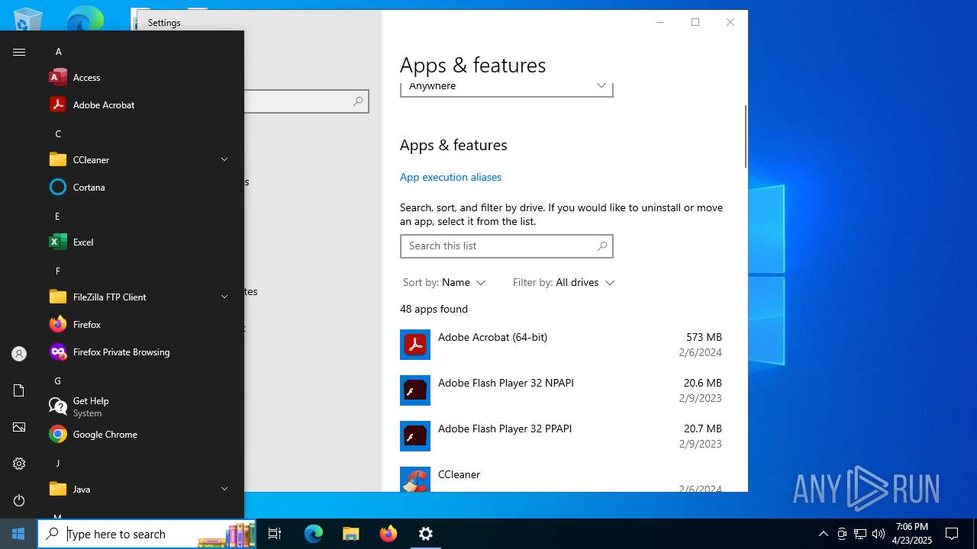The height and width of the screenshot is (549, 977).
Task: Open Cortana from the app list
Action: 139,187
